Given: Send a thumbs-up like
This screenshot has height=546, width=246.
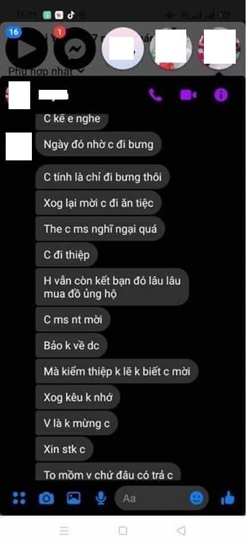Looking at the screenshot, I should coord(228,499).
